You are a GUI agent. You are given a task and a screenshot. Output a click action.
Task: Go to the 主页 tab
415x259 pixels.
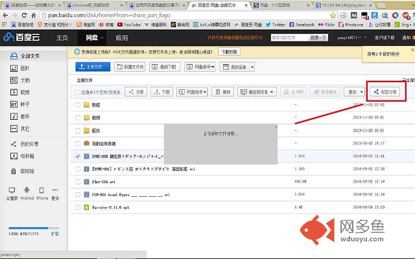pos(62,38)
